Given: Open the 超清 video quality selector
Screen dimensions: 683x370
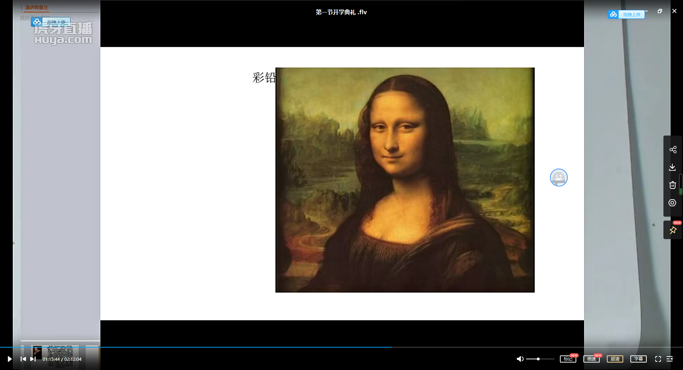Looking at the screenshot, I should [615, 359].
